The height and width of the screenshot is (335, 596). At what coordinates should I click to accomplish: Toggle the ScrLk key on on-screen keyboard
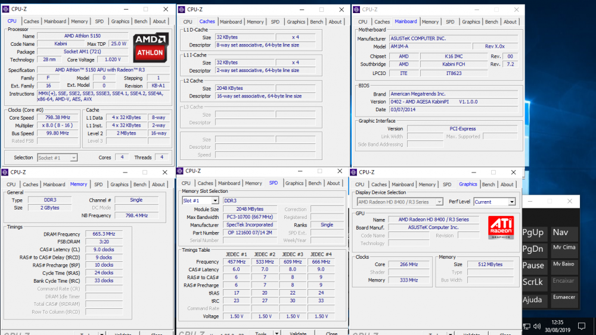pos(533,282)
